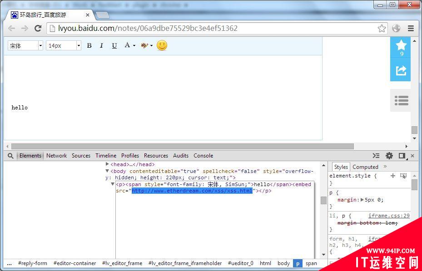
Task: Open the Styles sidebar tab
Action: click(341, 167)
